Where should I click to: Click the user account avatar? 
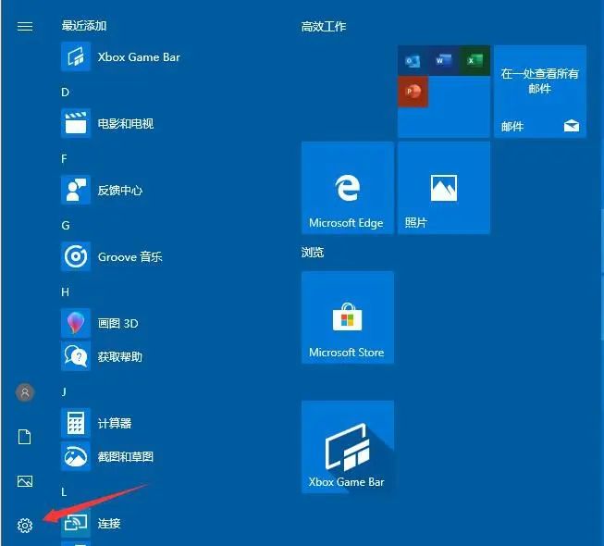(25, 392)
